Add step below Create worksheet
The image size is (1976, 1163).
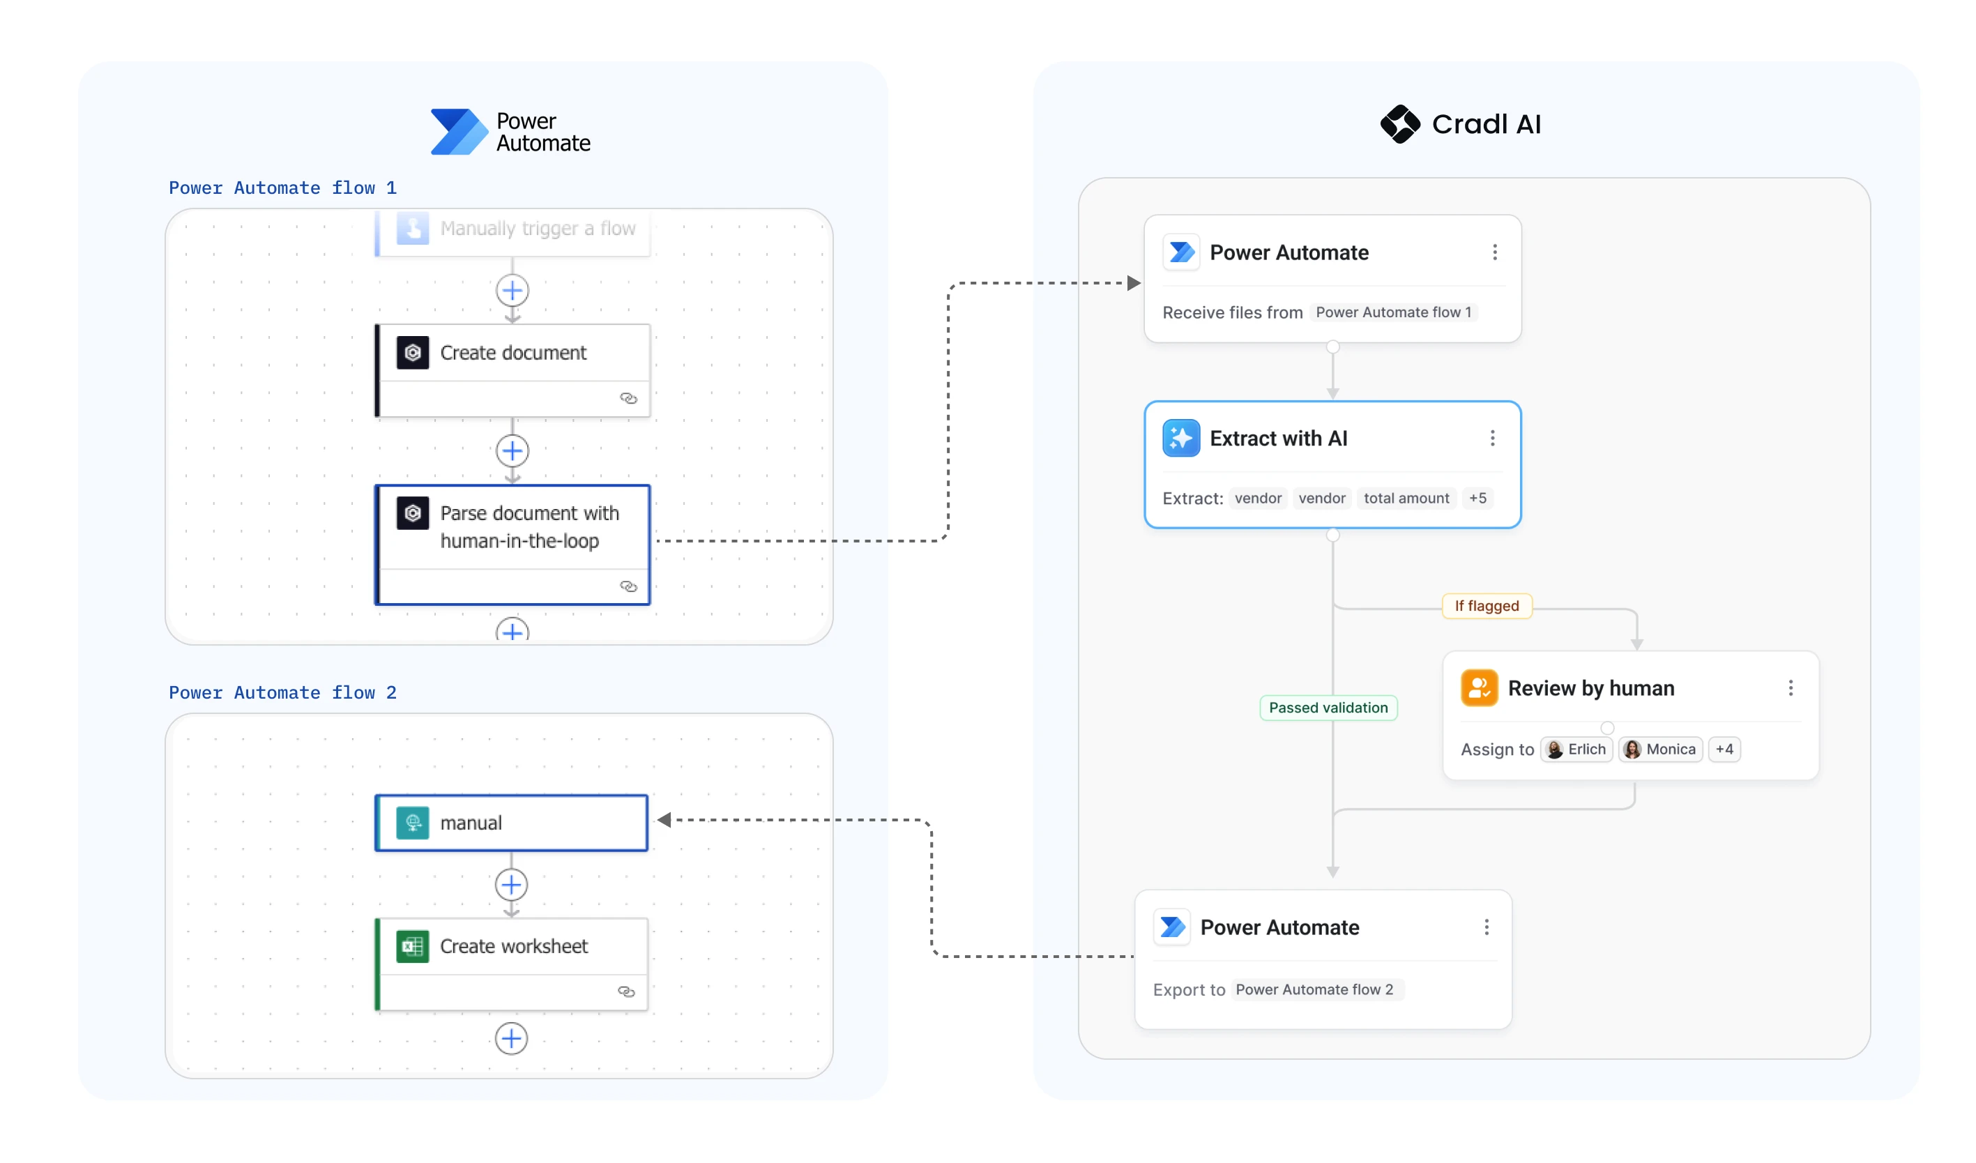pos(511,1038)
